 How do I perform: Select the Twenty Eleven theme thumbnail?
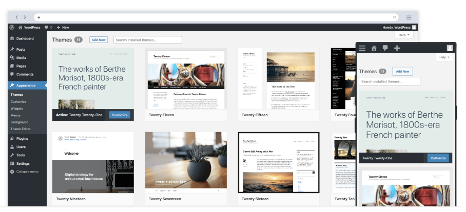pyautogui.click(x=186, y=78)
